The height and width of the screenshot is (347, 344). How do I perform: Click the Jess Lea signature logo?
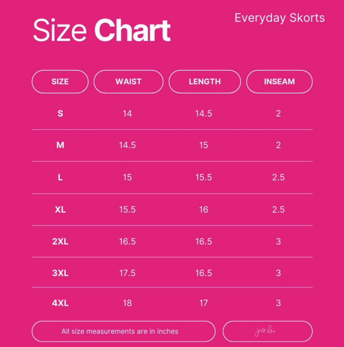click(x=265, y=331)
